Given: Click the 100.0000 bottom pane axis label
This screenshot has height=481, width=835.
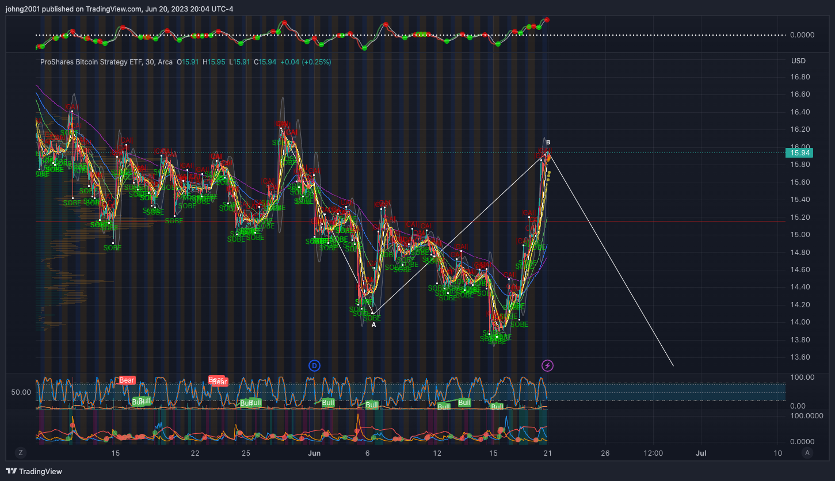Looking at the screenshot, I should pos(806,415).
